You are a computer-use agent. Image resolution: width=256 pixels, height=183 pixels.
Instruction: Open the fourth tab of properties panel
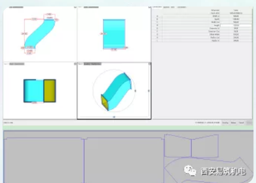[182, 7]
